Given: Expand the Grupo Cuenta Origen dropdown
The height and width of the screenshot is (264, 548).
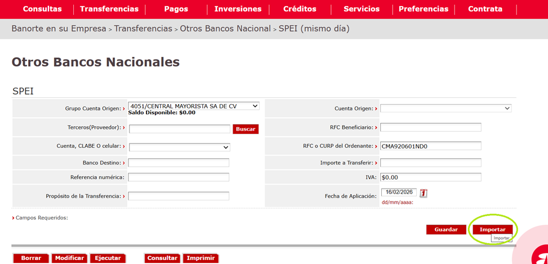Looking at the screenshot, I should coord(194,106).
